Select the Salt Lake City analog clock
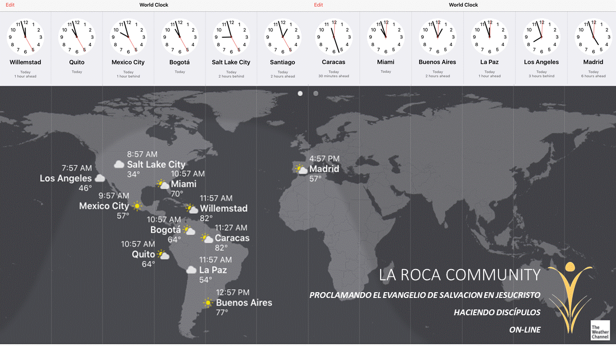Viewport: 616px width, 346px height. pyautogui.click(x=231, y=37)
